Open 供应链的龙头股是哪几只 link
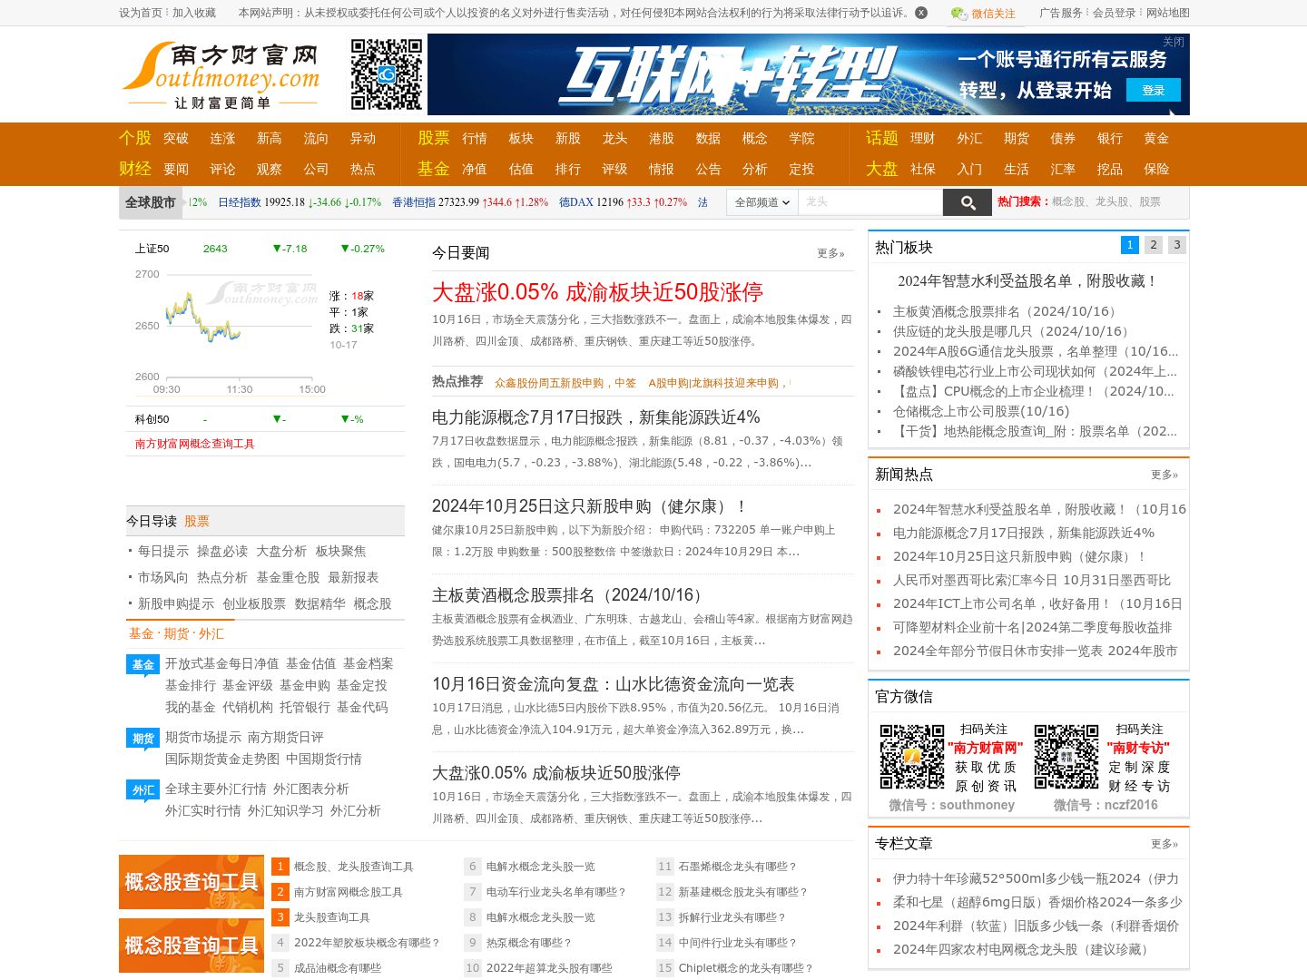The image size is (1307, 980). coord(1013,332)
